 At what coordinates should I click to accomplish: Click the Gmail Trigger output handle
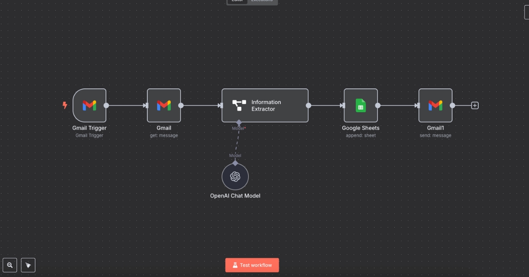click(106, 106)
